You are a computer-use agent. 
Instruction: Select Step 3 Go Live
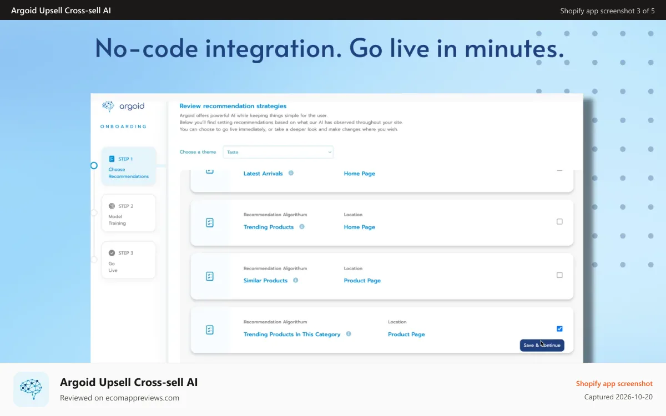click(x=128, y=260)
